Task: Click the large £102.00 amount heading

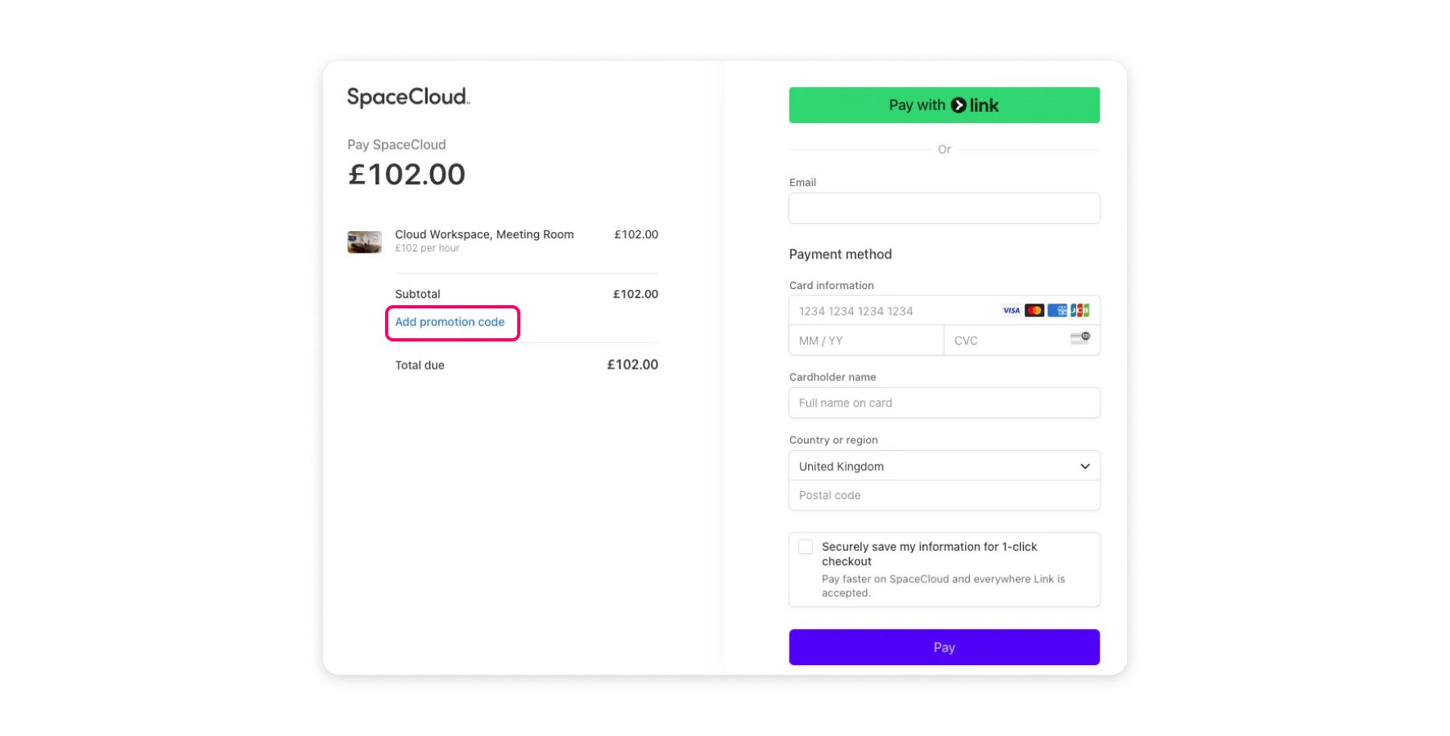Action: pyautogui.click(x=407, y=174)
